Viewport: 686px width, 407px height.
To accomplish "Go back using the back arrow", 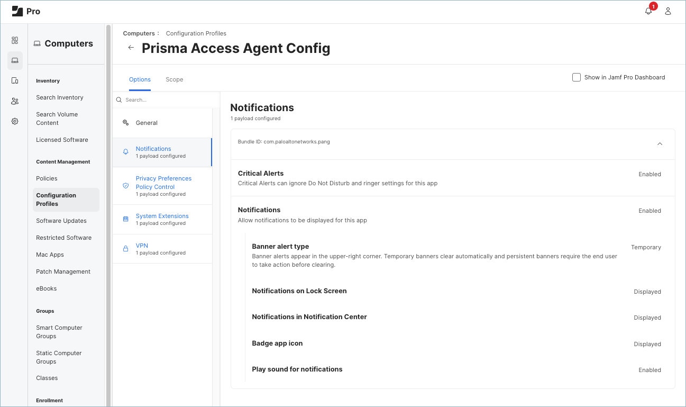I will click(x=131, y=47).
